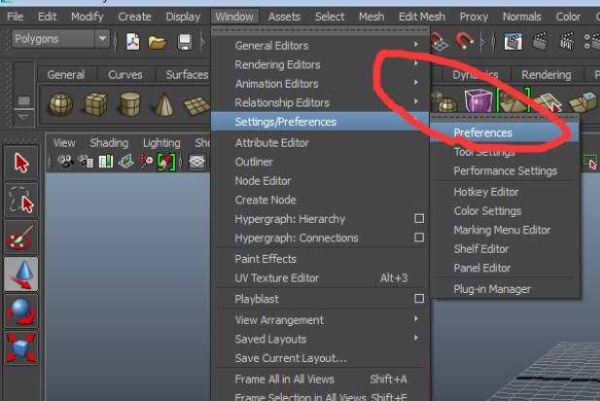
Task: Select Save Current Layout...
Action: click(321, 358)
